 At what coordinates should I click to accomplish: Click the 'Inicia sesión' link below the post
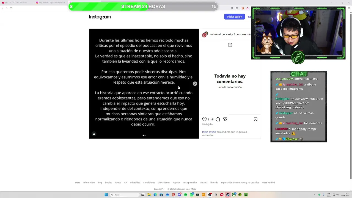point(209,132)
